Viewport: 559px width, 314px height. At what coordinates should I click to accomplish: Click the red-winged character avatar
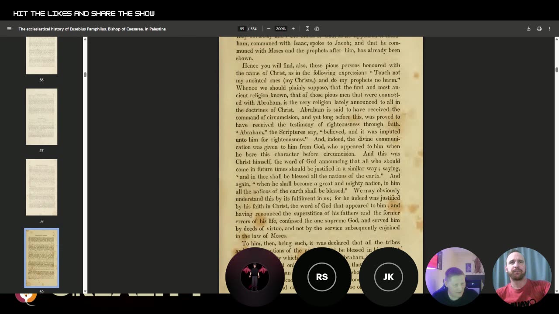tap(255, 276)
